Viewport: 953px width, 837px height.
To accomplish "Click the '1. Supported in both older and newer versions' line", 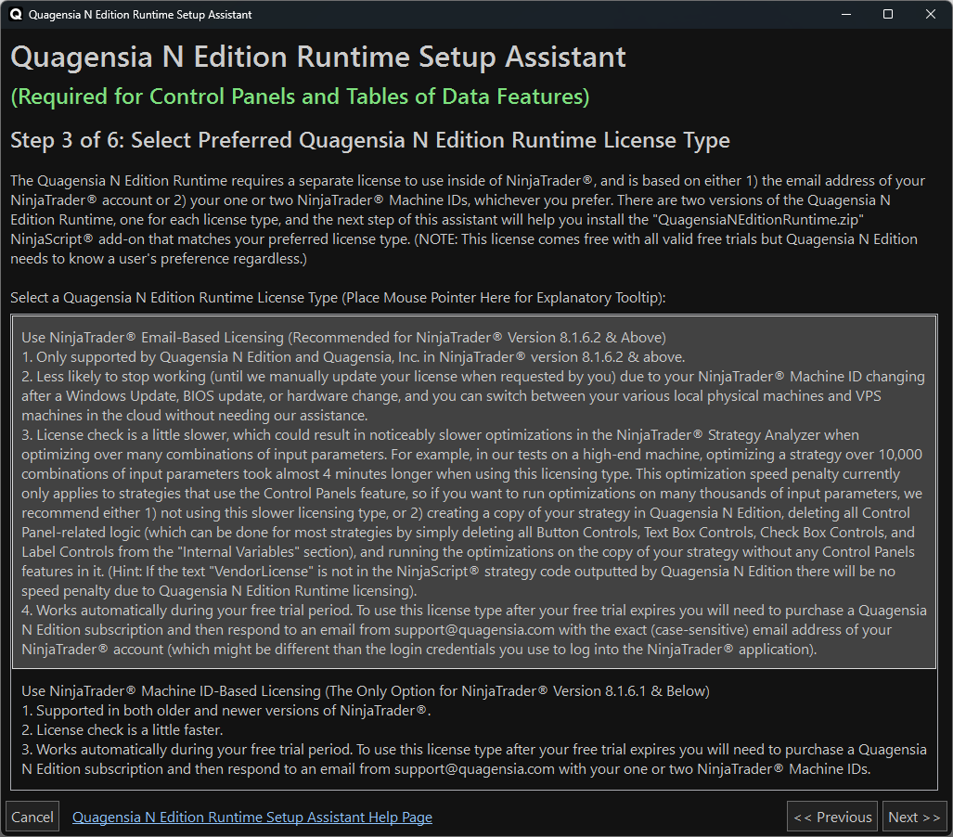I will click(226, 710).
